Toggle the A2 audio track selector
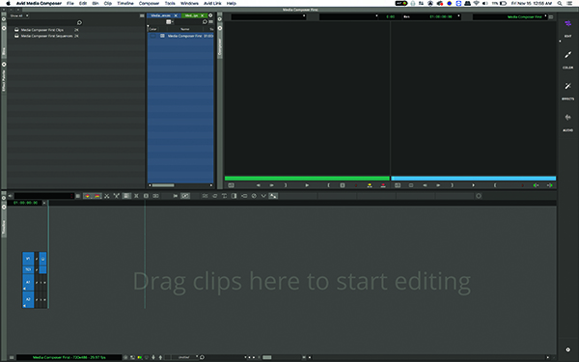 28,299
